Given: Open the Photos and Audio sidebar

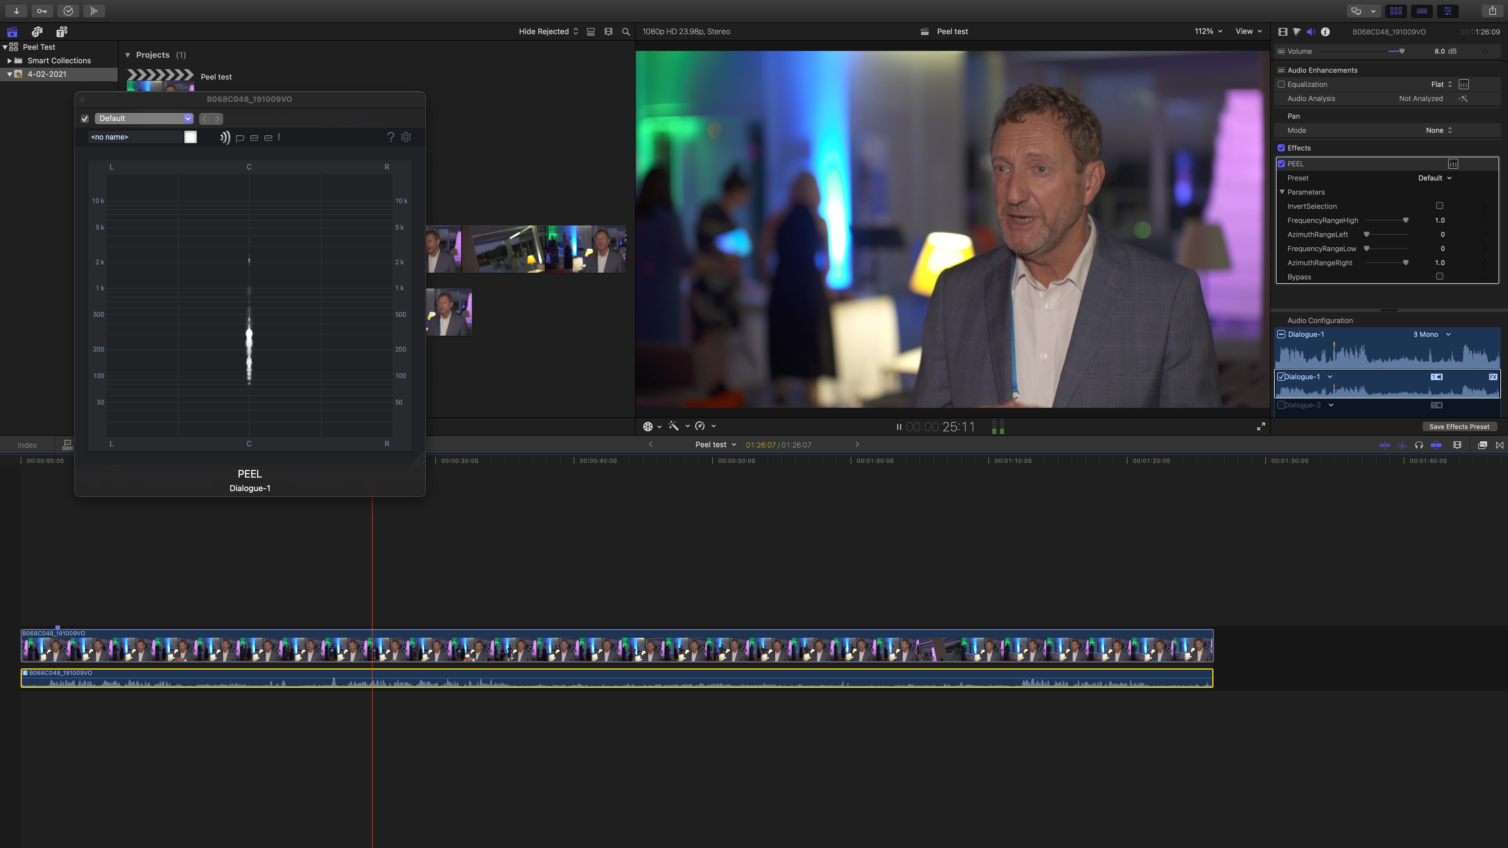Looking at the screenshot, I should pyautogui.click(x=37, y=32).
